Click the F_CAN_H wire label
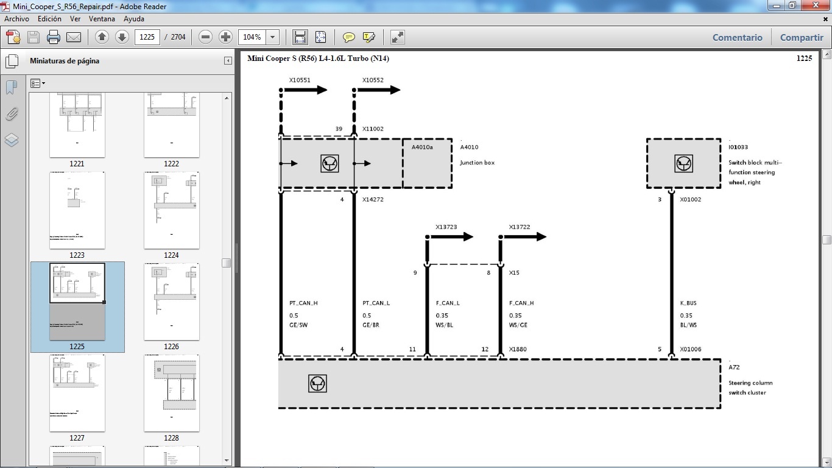 point(521,303)
